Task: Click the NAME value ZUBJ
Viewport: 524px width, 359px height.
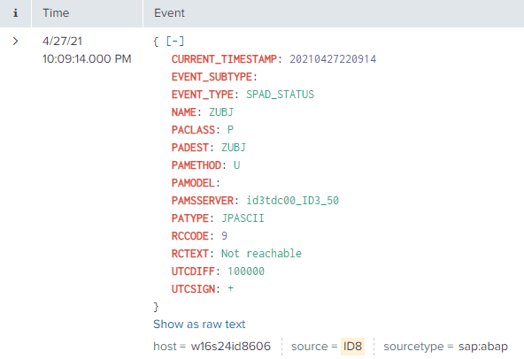Action: (221, 112)
